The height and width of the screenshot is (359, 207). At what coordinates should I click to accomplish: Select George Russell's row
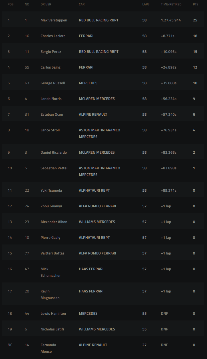tap(103, 83)
